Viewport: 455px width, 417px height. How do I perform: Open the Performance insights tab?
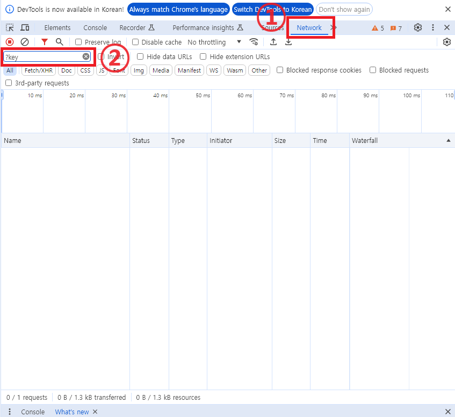coord(208,27)
